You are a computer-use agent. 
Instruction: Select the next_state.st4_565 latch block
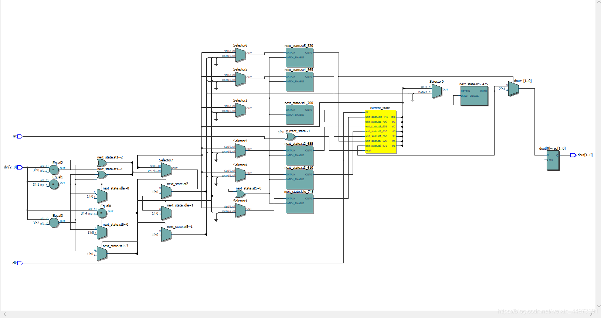pyautogui.click(x=299, y=81)
